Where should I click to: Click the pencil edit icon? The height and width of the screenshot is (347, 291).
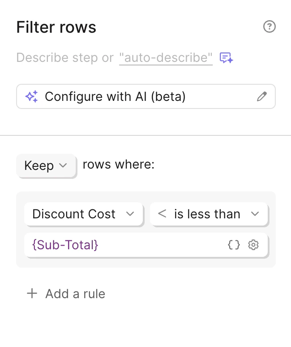click(262, 96)
